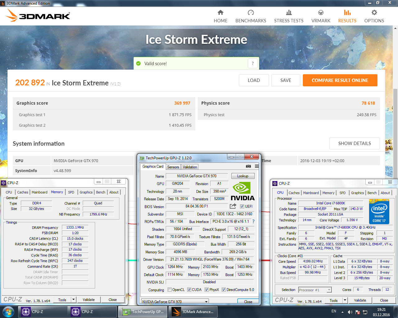This screenshot has height=318, width=398.
Task: Open Options gear icon
Action: coord(374,12)
